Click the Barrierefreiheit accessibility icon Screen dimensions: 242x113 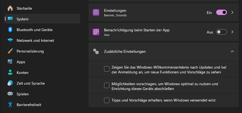[x=10, y=105]
